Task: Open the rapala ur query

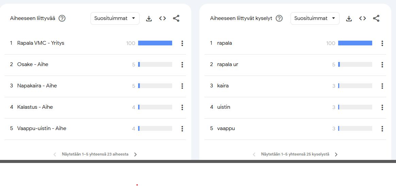Action: coord(228,64)
